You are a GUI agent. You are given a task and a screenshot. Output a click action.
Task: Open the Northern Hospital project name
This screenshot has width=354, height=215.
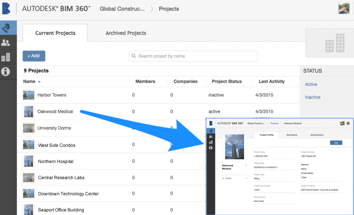(56, 161)
